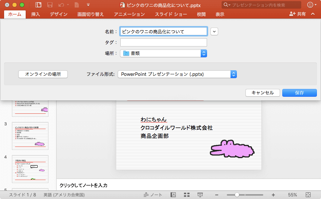Click the zoom slider handle
The height and width of the screenshot is (199, 321).
pos(237,195)
